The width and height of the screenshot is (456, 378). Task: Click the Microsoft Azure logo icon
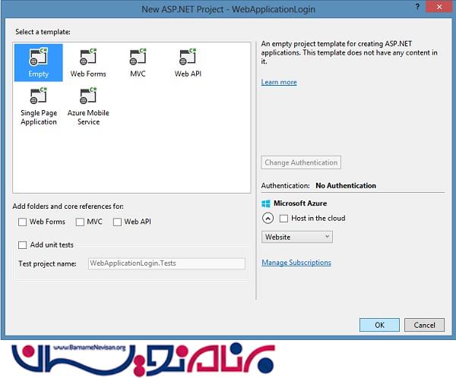[266, 203]
